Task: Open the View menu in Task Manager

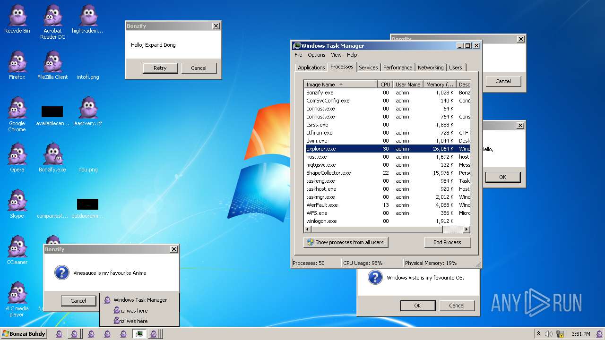Action: (336, 55)
